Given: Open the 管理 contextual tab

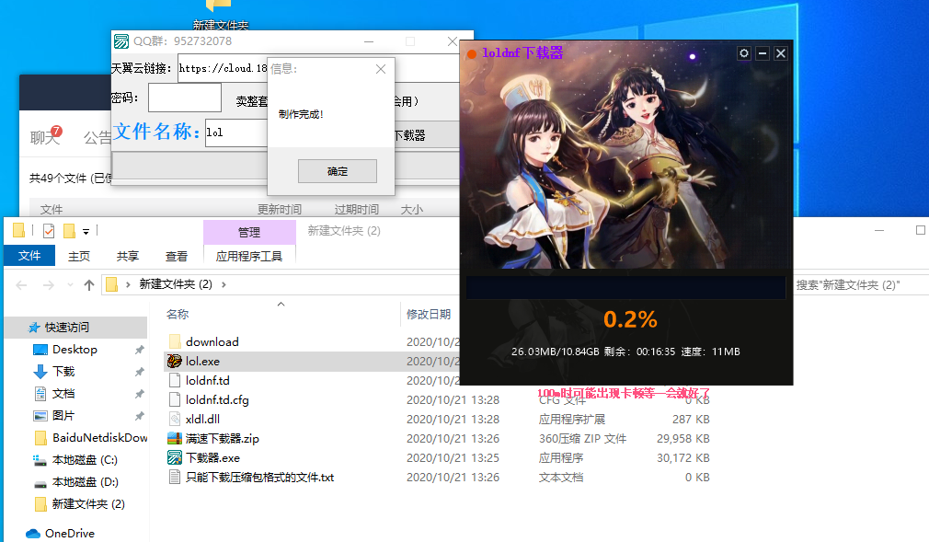Looking at the screenshot, I should (249, 233).
